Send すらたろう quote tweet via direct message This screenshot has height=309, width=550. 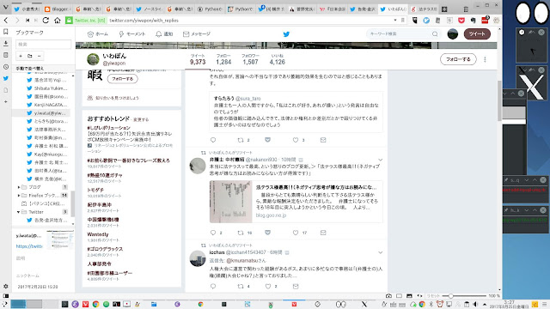[323, 140]
